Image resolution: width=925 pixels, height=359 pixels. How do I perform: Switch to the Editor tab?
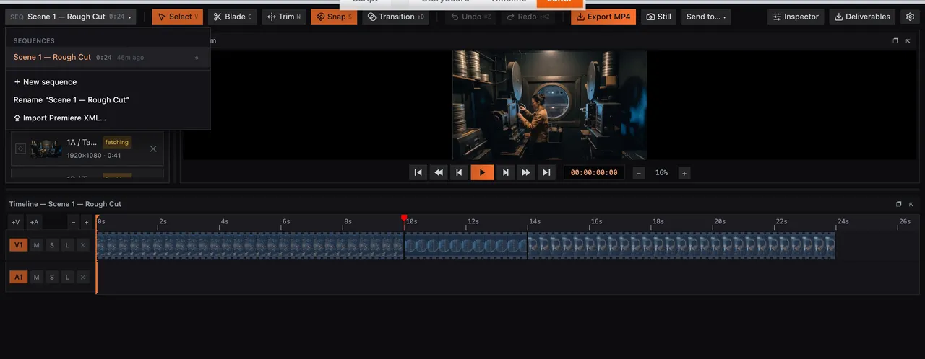pyautogui.click(x=560, y=2)
